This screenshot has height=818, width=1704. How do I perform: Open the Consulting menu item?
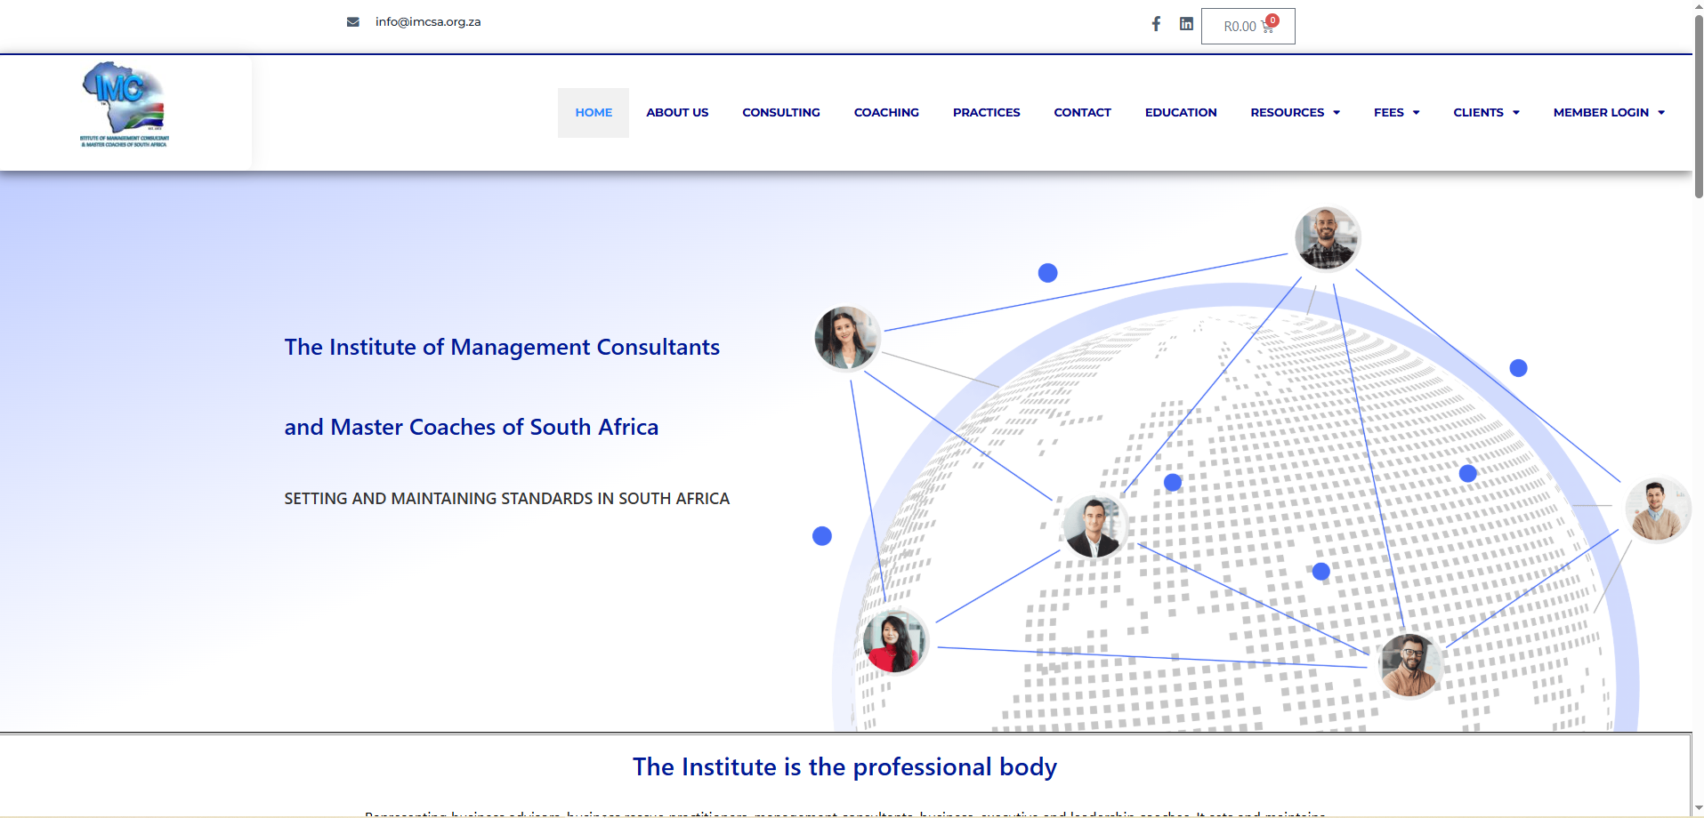(781, 113)
